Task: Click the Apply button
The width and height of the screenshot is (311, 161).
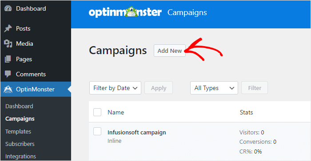Action: [x=159, y=88]
